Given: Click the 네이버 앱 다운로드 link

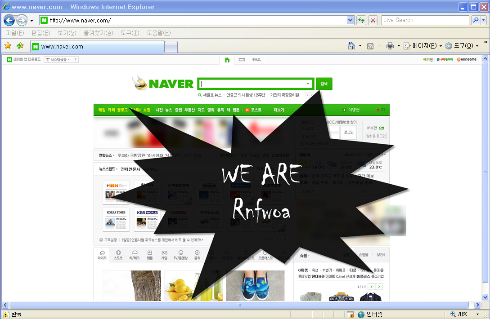Looking at the screenshot, I should pyautogui.click(x=24, y=59).
